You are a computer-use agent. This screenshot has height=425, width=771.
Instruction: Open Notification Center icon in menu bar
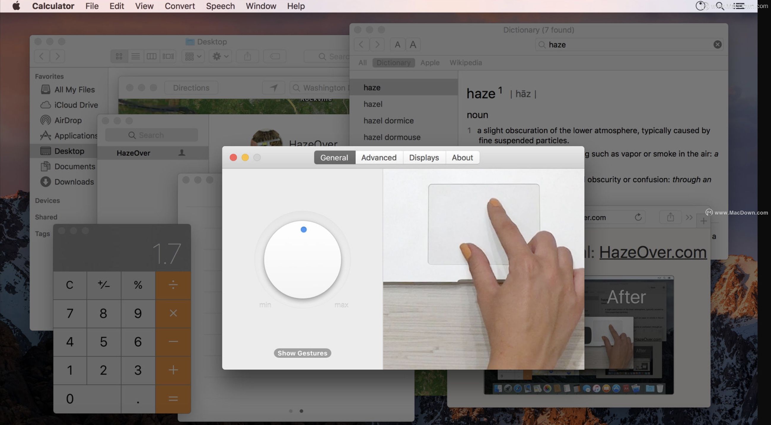740,6
